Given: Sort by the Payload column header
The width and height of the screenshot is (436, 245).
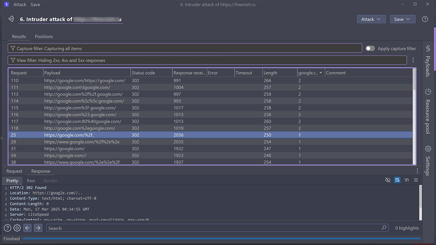Looking at the screenshot, I should point(87,73).
